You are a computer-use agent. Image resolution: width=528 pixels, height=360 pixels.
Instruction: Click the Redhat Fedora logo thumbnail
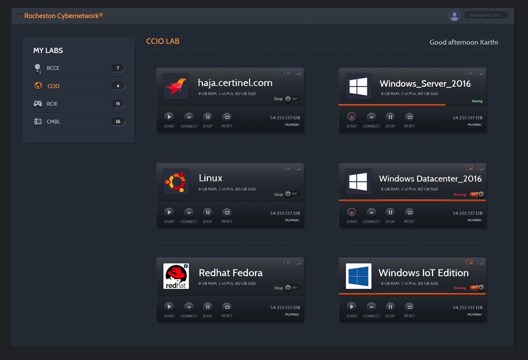pyautogui.click(x=176, y=276)
